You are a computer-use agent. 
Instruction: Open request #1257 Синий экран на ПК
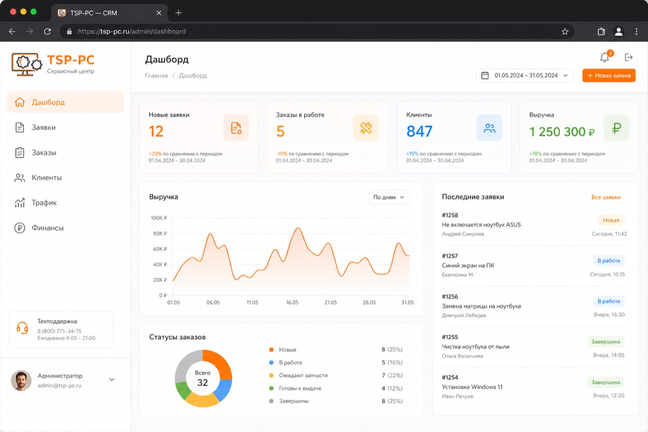pos(534,265)
